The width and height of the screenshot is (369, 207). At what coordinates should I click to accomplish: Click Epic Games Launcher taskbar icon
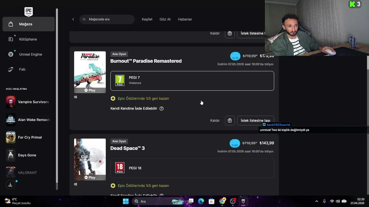(243, 201)
